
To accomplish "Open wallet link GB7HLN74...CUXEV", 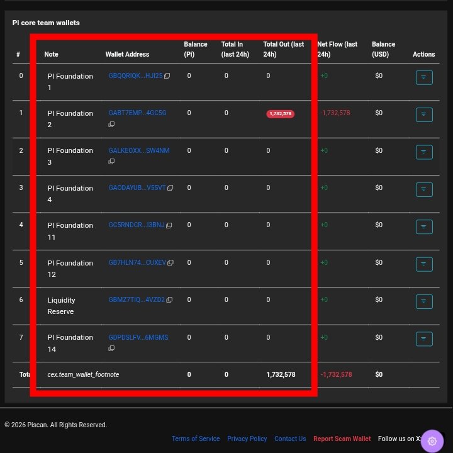I will pyautogui.click(x=137, y=262).
